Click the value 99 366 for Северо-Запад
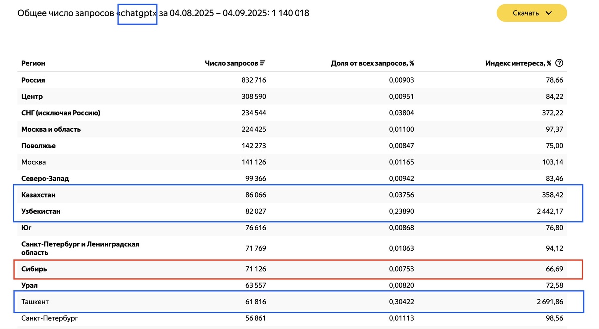The width and height of the screenshot is (599, 329). [x=255, y=178]
